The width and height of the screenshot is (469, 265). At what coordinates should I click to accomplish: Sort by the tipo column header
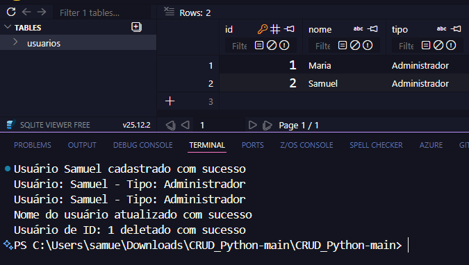(x=400, y=30)
